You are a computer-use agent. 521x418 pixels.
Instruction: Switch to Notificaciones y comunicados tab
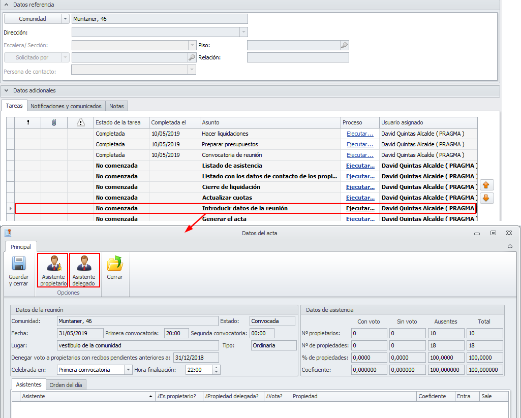[x=66, y=106]
